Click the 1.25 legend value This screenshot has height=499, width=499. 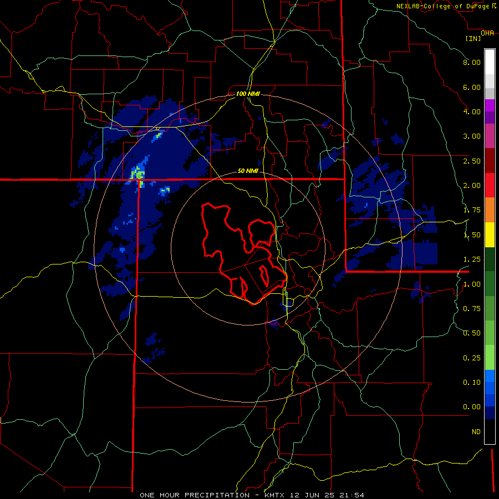(472, 259)
